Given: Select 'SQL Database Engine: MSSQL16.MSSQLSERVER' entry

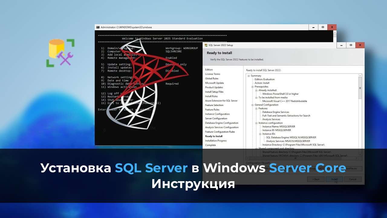Looking at the screenshot, I should (291, 137).
